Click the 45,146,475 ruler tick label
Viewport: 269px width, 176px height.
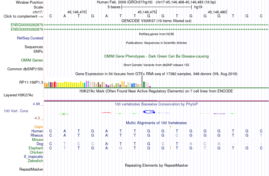(x=147, y=12)
